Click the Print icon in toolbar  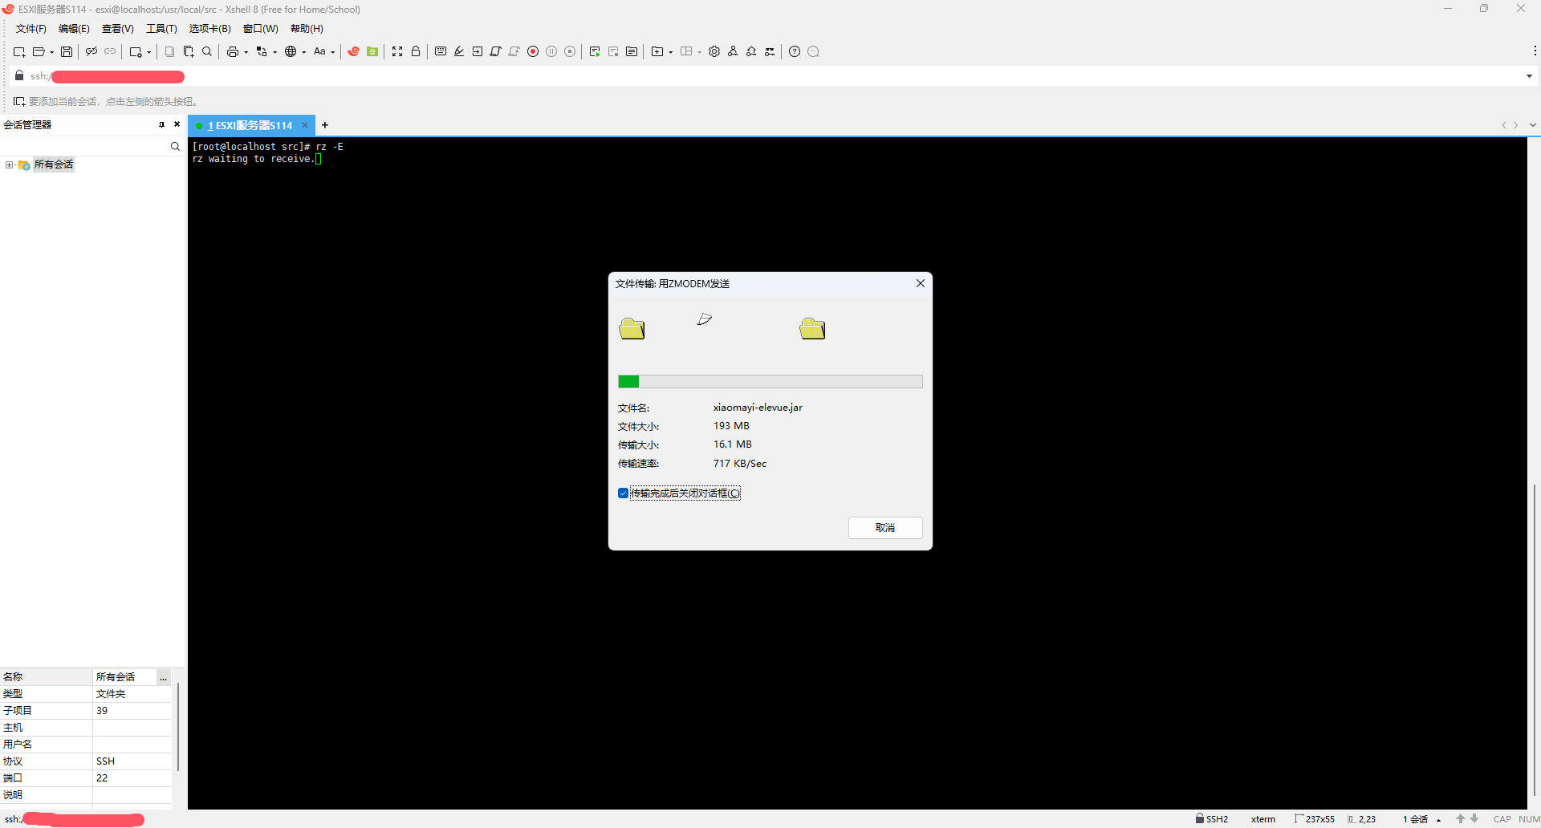click(x=232, y=51)
